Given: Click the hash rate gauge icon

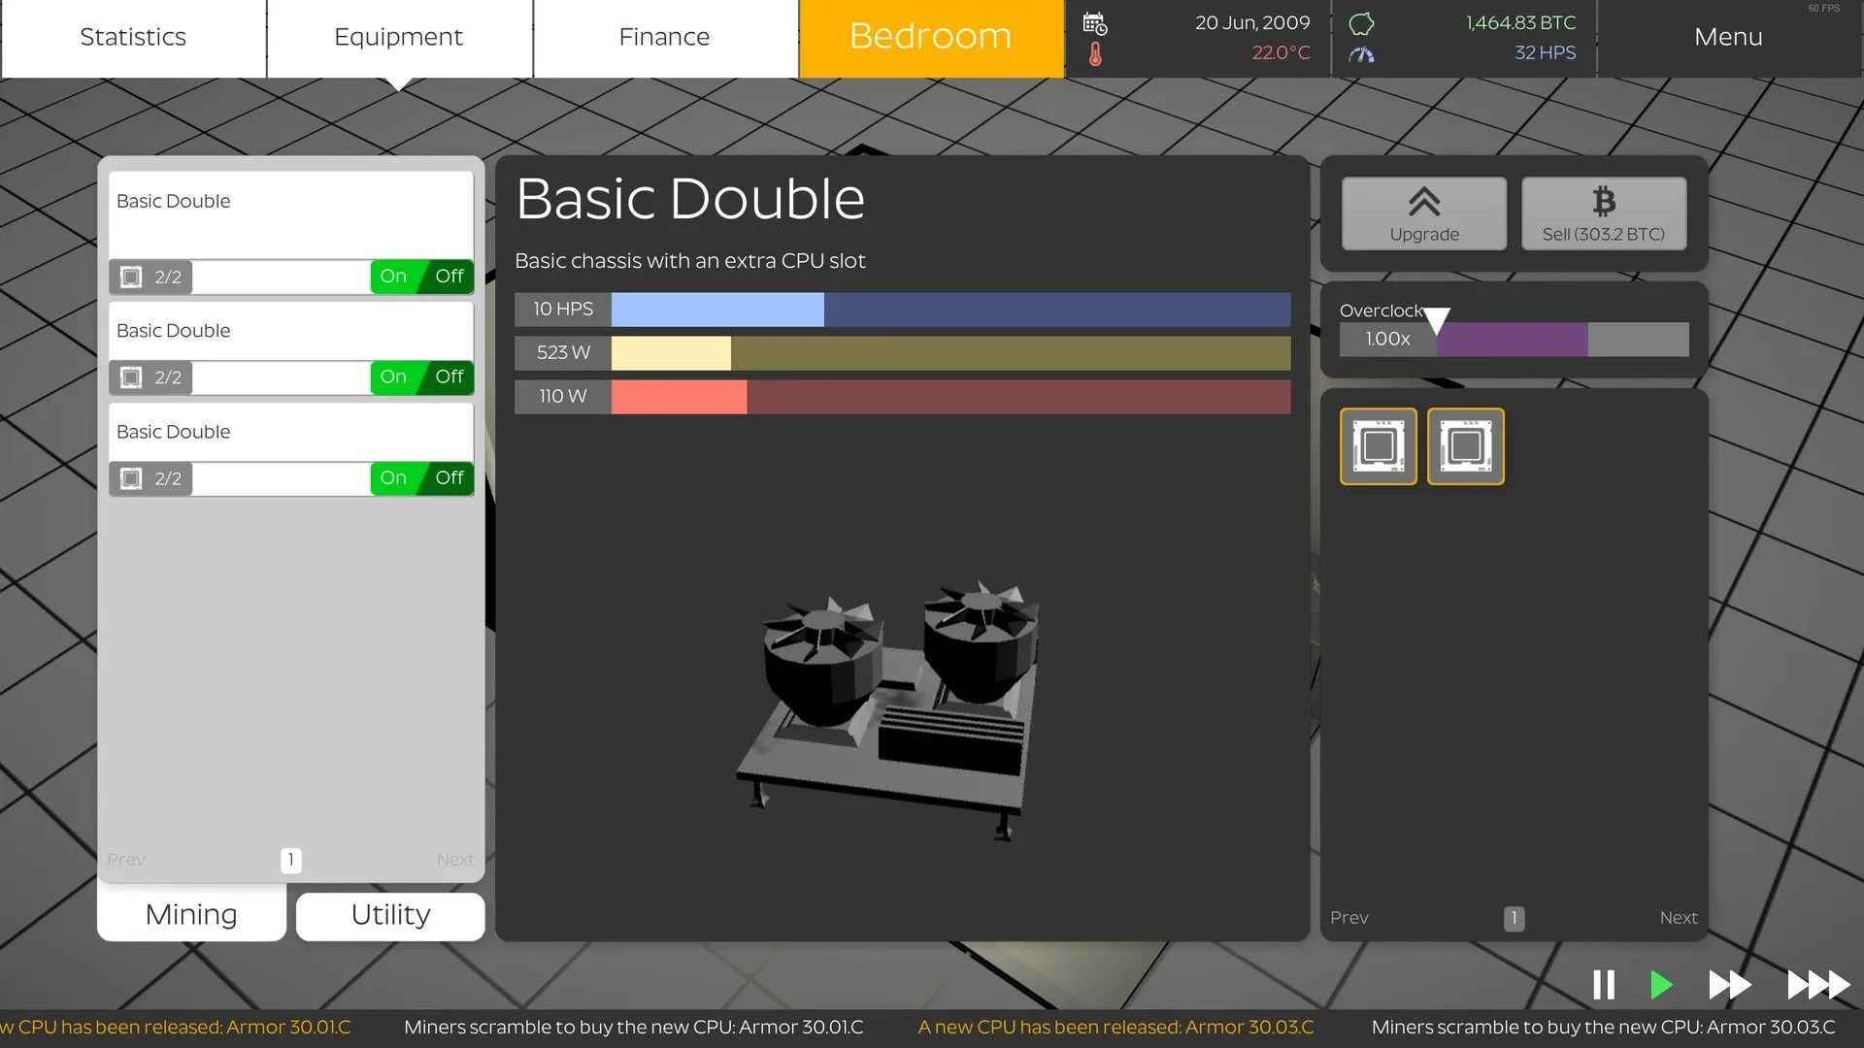Looking at the screenshot, I should 1362,54.
